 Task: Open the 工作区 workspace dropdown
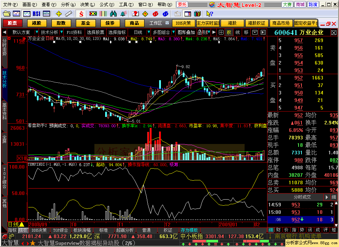tap(167, 23)
